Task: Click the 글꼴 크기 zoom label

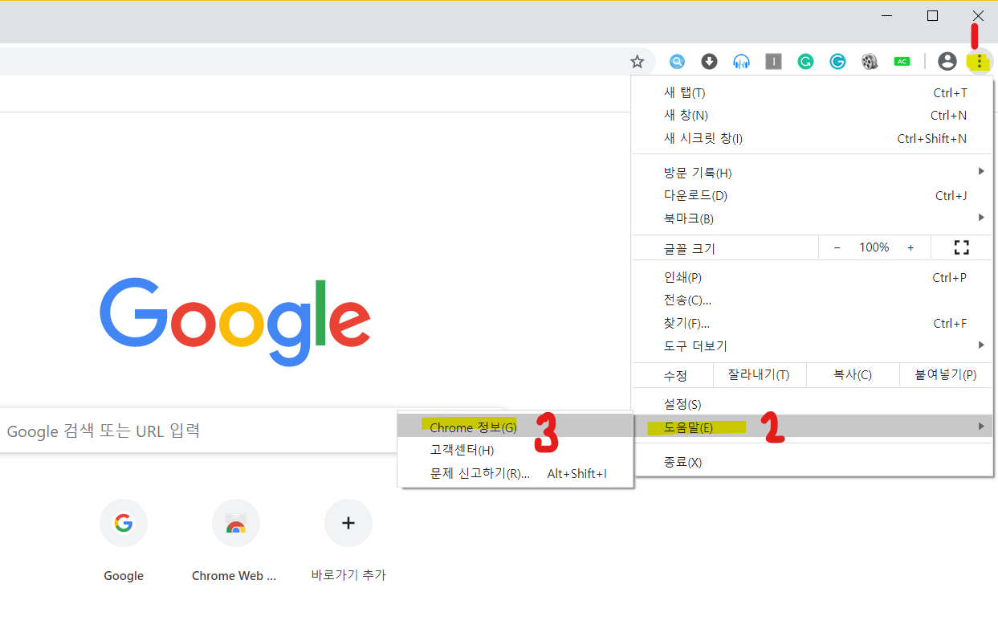Action: [x=690, y=248]
